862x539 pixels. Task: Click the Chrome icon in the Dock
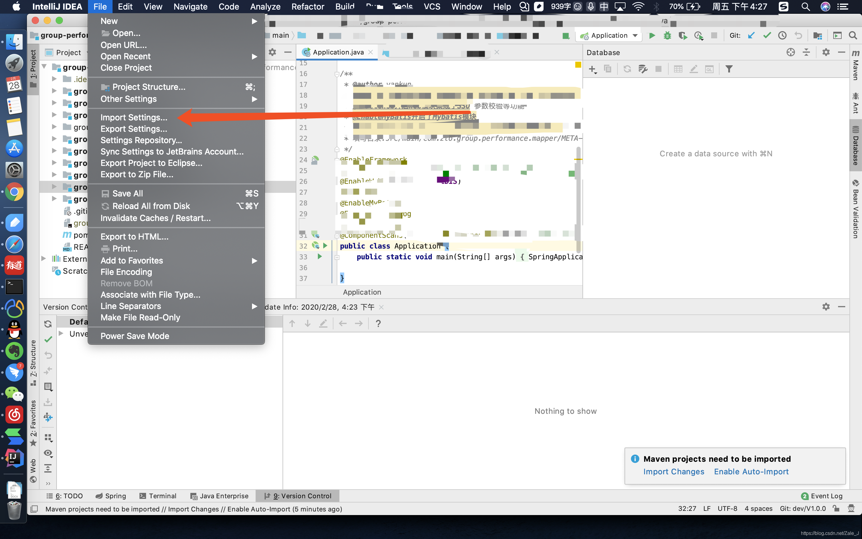click(14, 192)
